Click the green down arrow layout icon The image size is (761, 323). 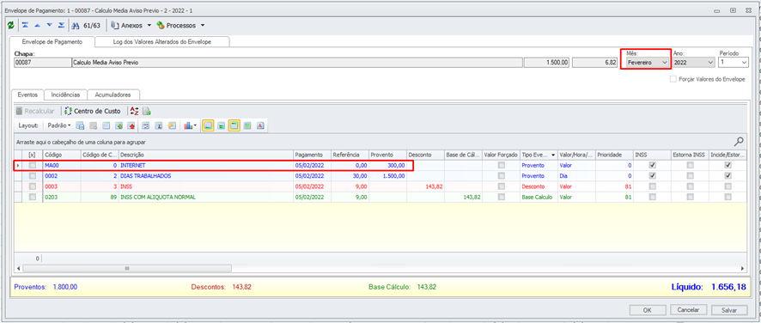[x=119, y=125]
